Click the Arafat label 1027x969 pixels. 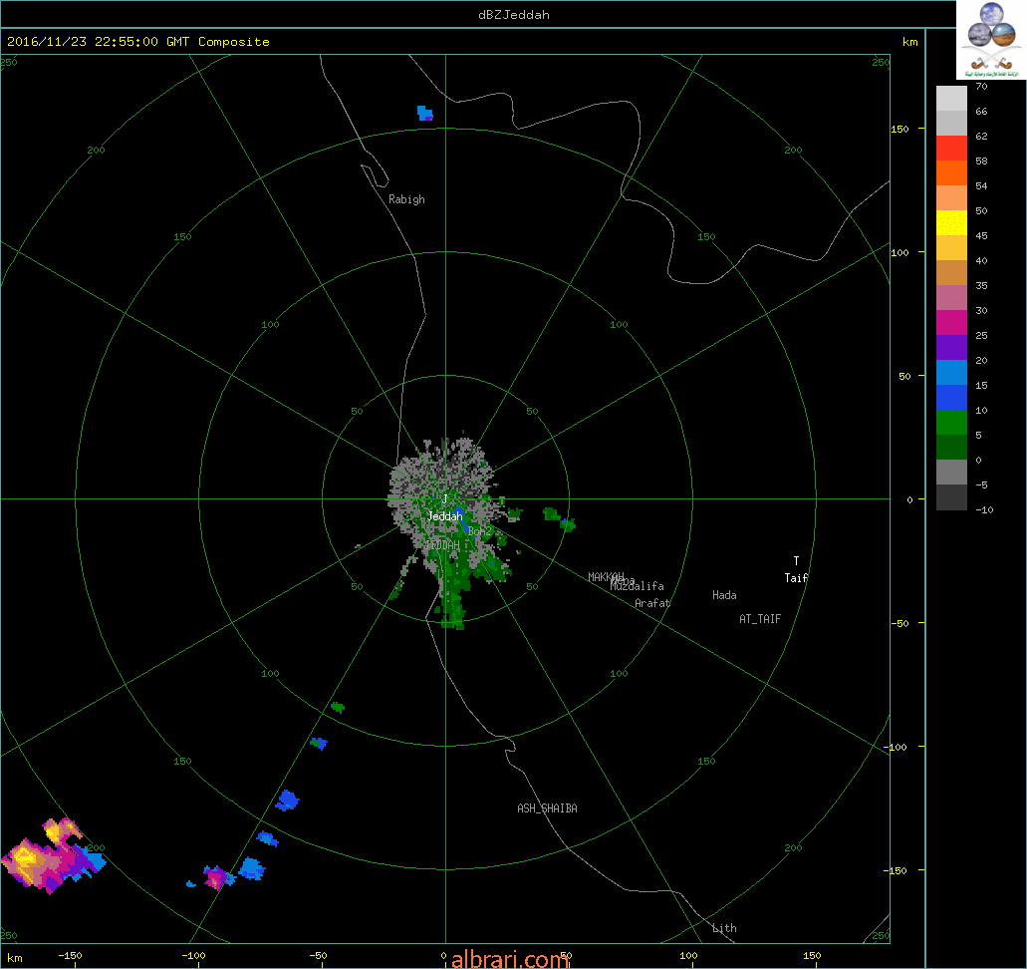(x=652, y=603)
